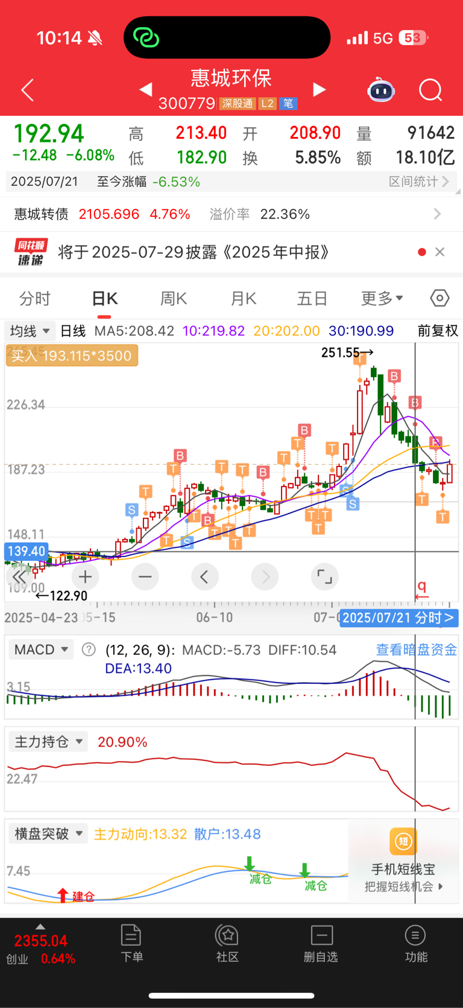Open 下单 order icon in bottom bar
463x1008 pixels.
[x=131, y=943]
